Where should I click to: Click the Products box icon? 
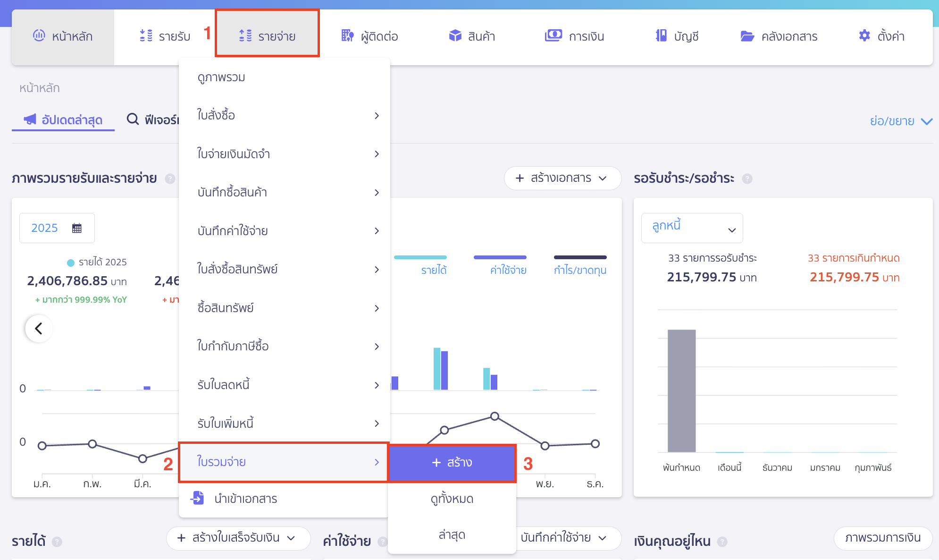point(455,36)
